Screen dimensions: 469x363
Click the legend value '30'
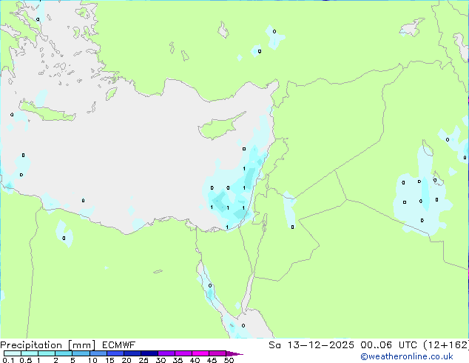161,360
